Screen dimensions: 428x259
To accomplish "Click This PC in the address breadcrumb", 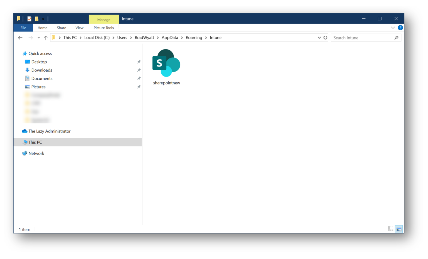I will 70,38.
